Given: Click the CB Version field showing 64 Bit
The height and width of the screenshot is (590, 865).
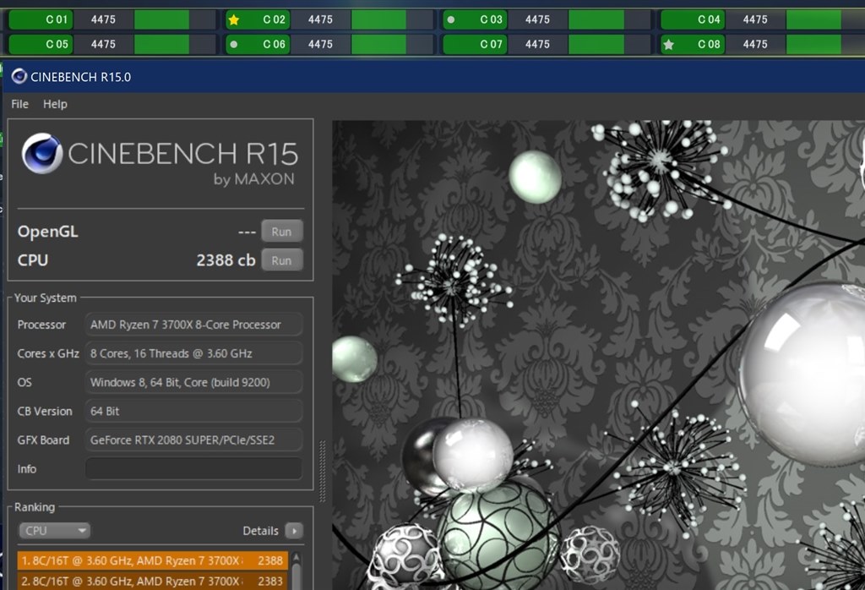Looking at the screenshot, I should pyautogui.click(x=193, y=411).
